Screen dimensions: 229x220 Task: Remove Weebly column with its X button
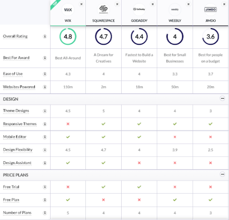[x=188, y=4]
